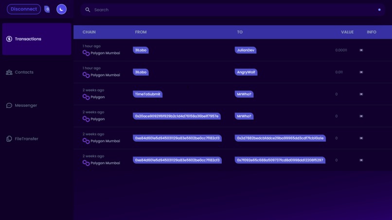Sort by TO column header

240,32
